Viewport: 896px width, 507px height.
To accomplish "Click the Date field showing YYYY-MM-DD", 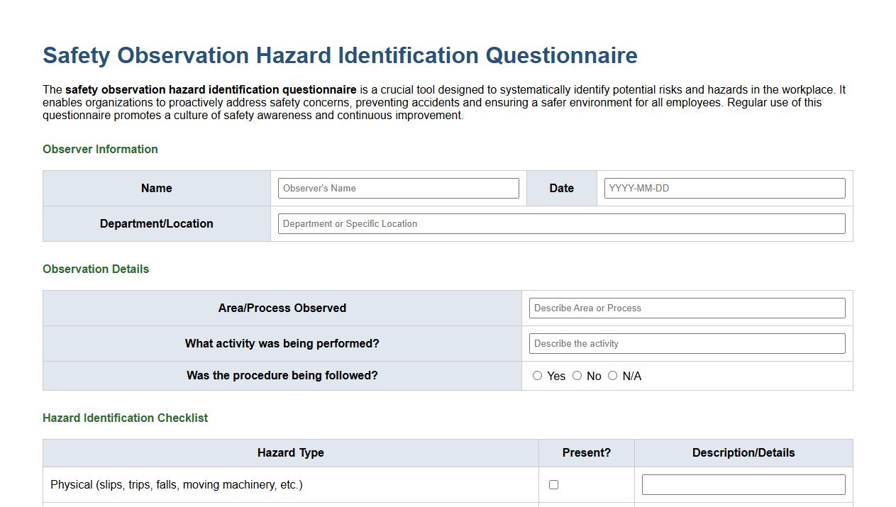I will [x=724, y=188].
